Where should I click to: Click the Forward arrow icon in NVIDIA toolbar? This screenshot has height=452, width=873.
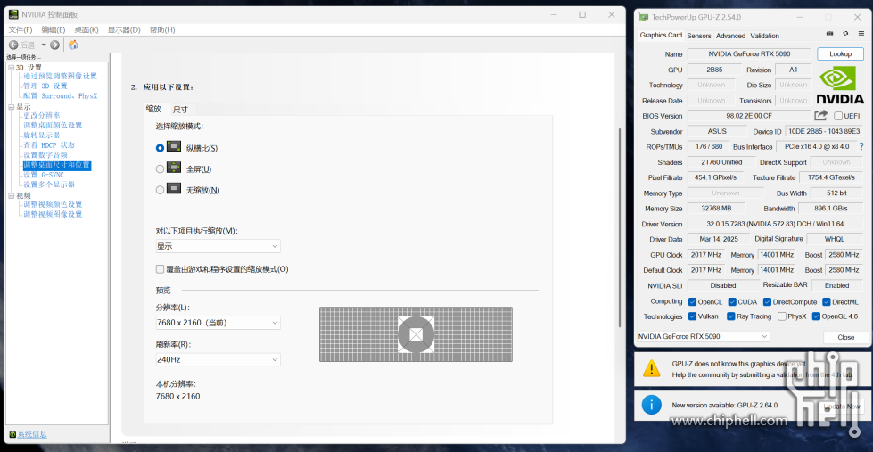click(x=54, y=45)
